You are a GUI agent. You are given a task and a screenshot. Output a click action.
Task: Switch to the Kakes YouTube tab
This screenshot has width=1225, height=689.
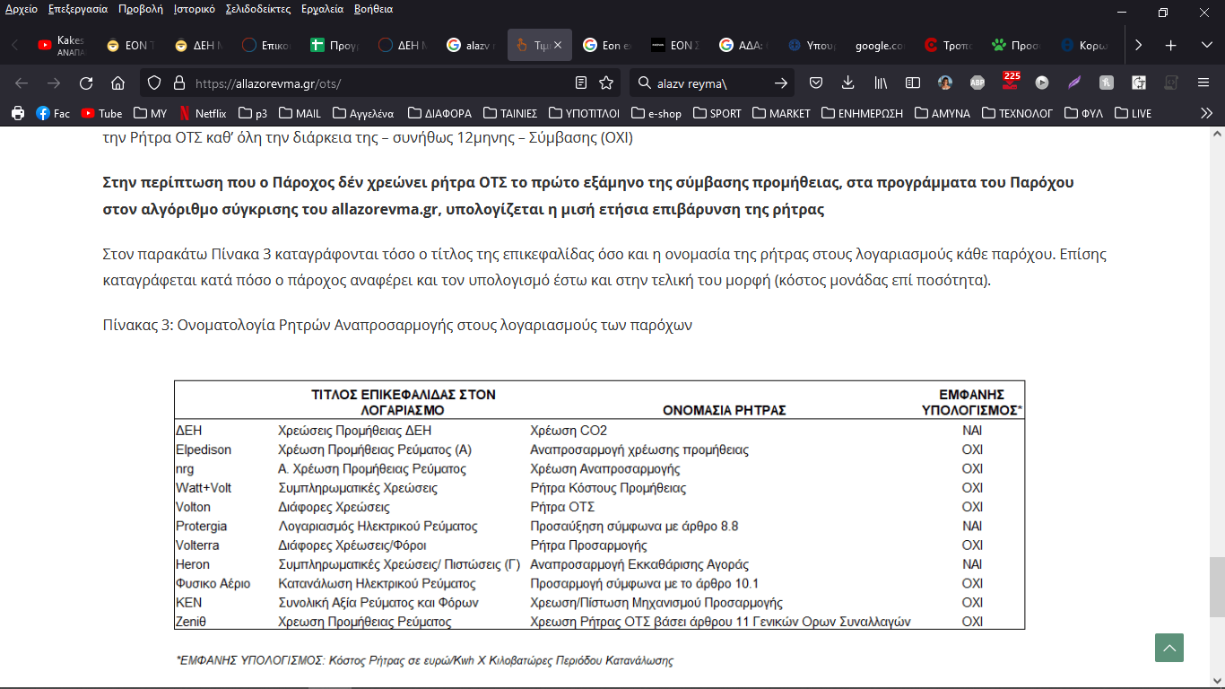pos(61,45)
